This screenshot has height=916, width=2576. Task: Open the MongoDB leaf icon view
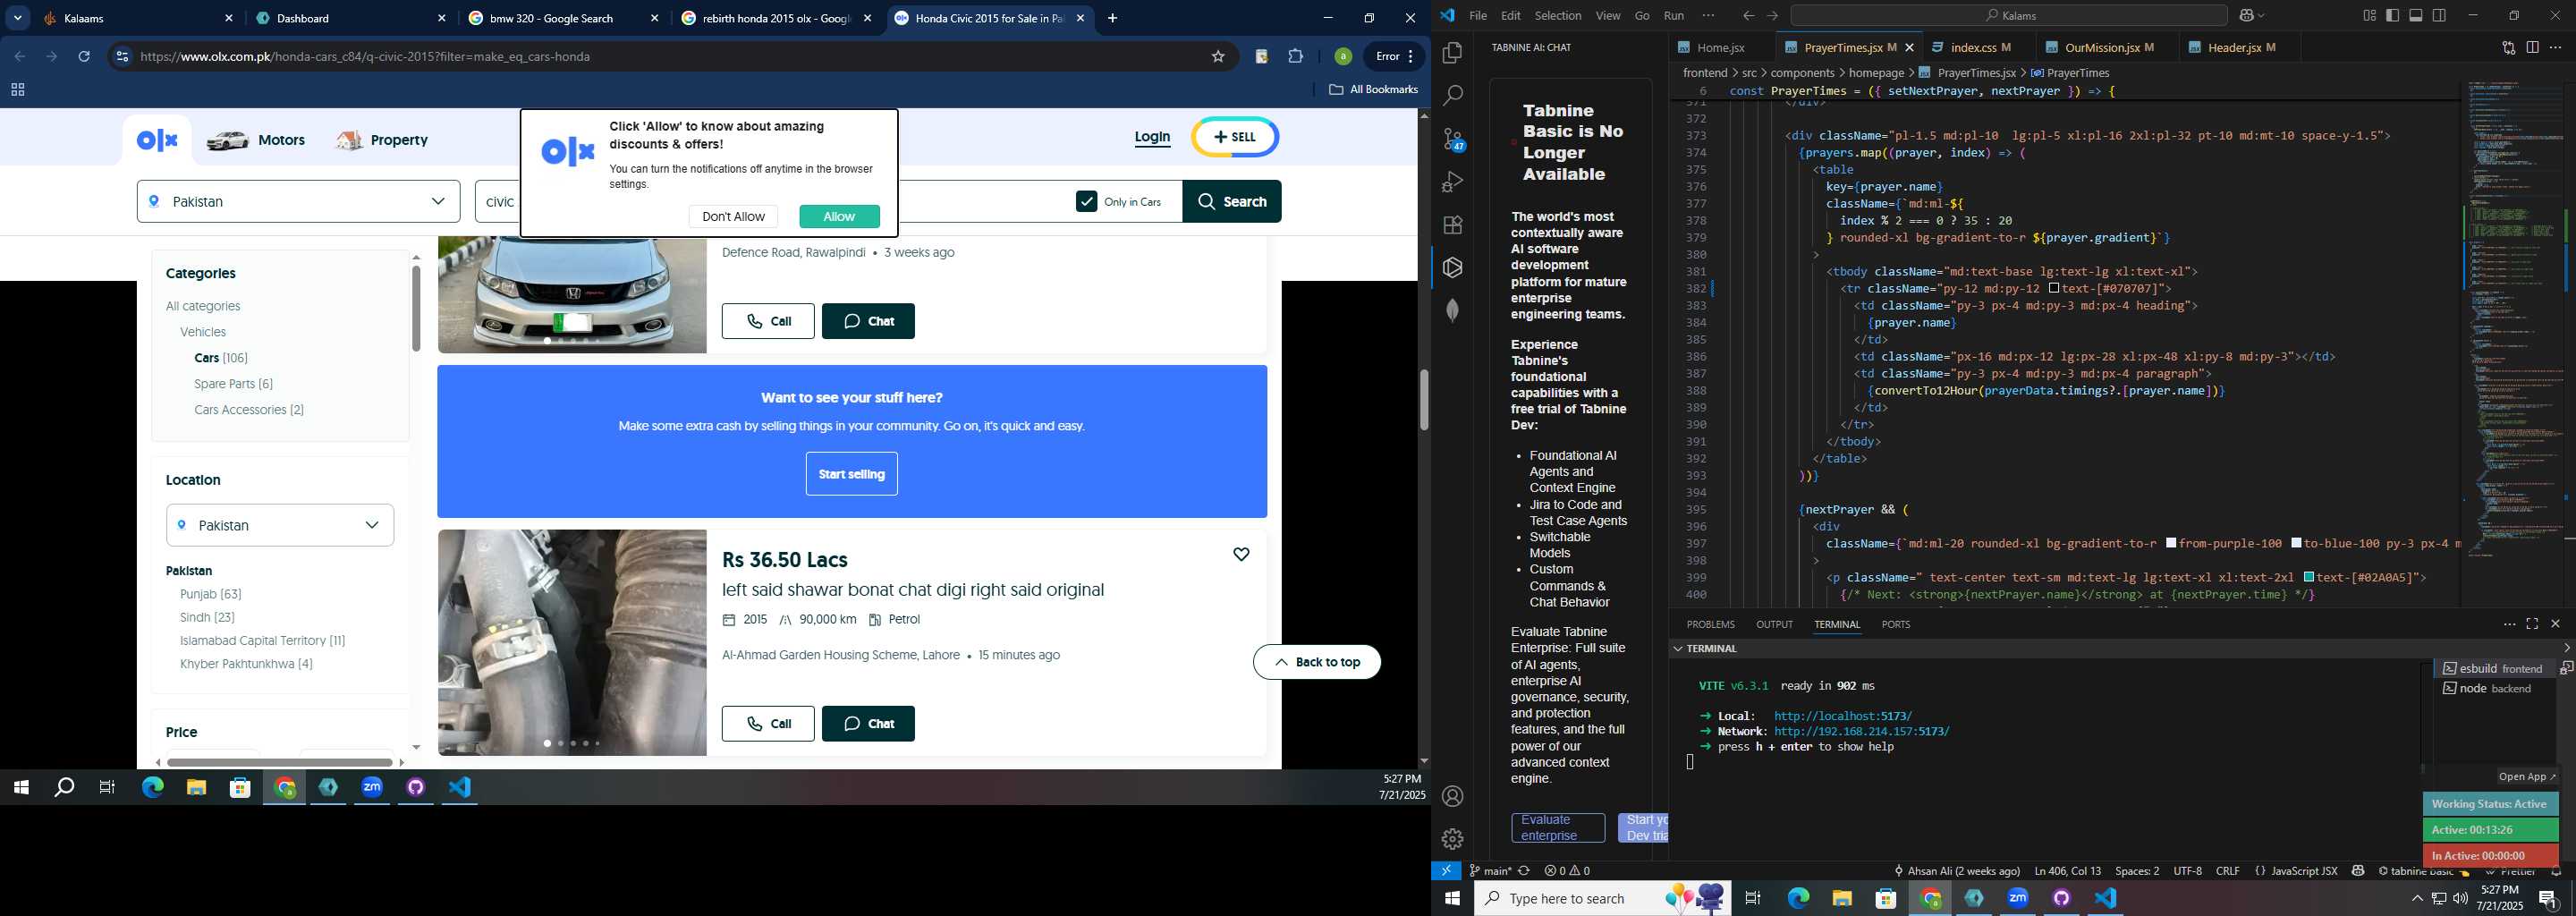tap(1453, 311)
